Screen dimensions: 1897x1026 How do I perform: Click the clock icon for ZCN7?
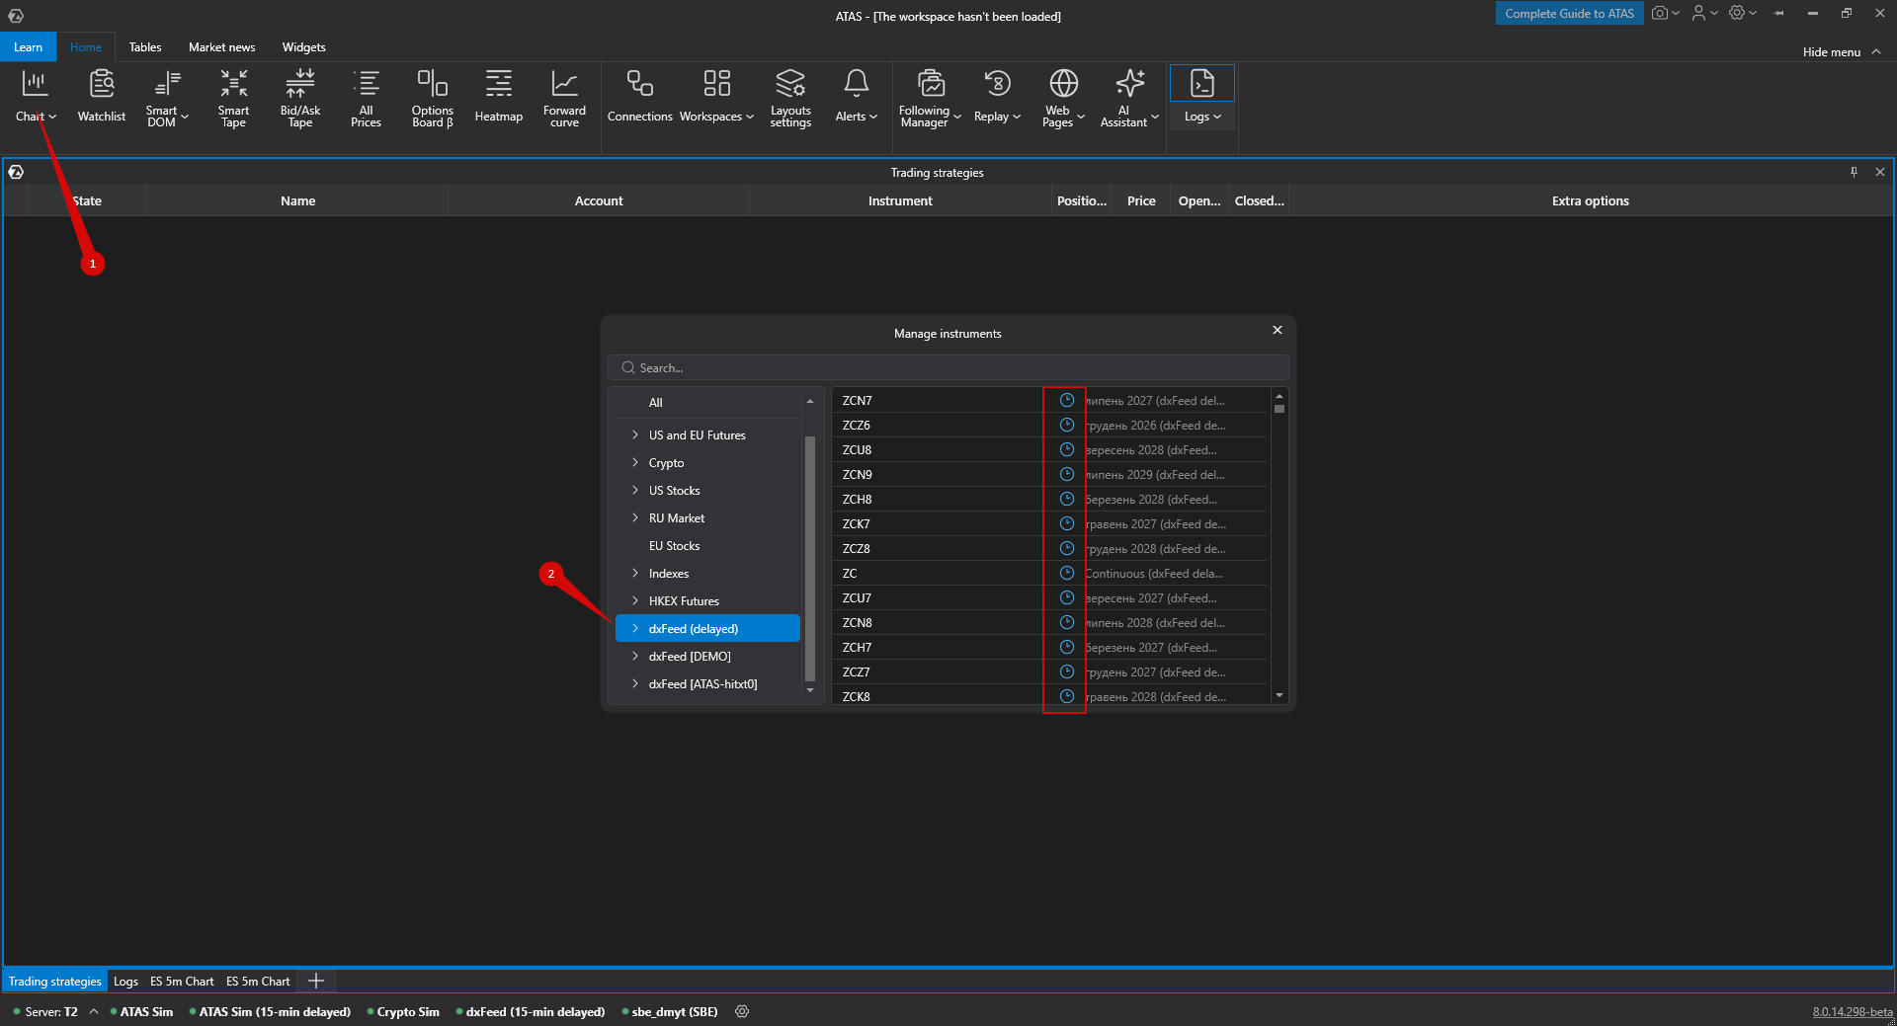pyautogui.click(x=1067, y=400)
